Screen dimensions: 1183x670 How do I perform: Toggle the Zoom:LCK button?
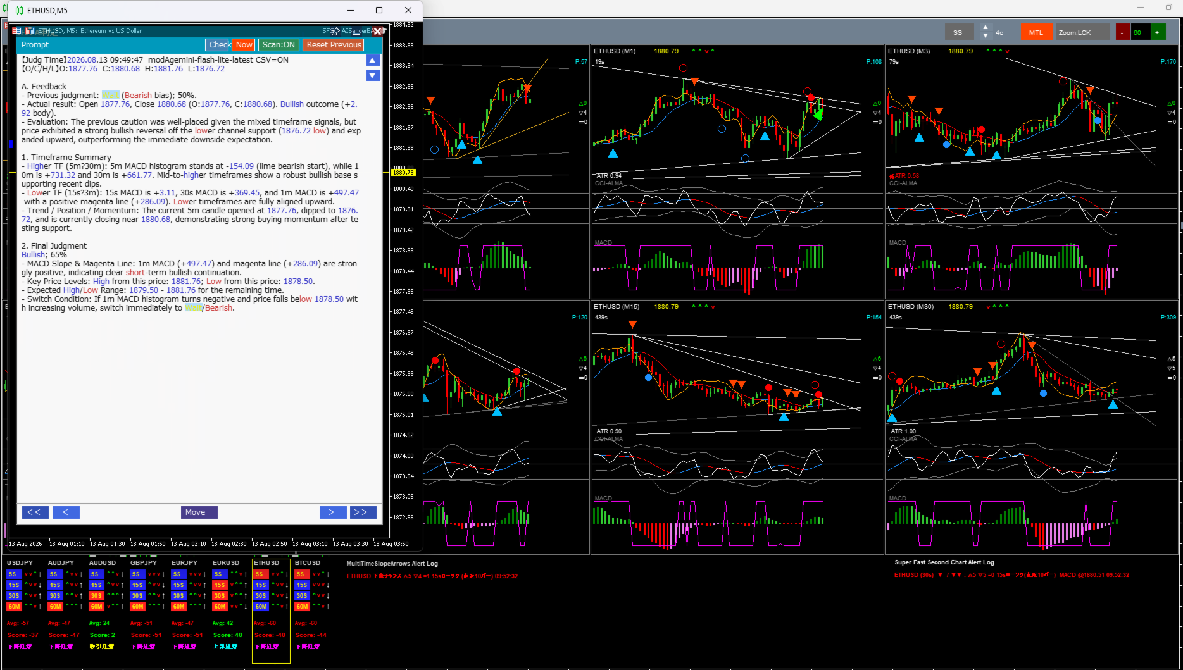1083,32
